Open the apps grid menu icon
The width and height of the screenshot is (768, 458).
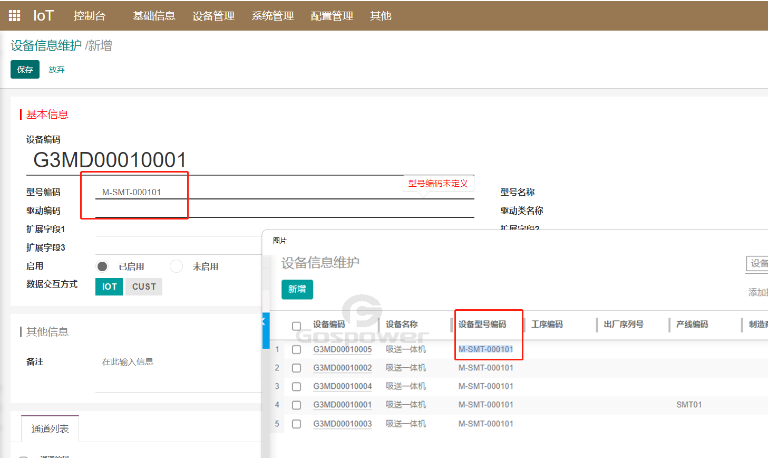pyautogui.click(x=14, y=16)
